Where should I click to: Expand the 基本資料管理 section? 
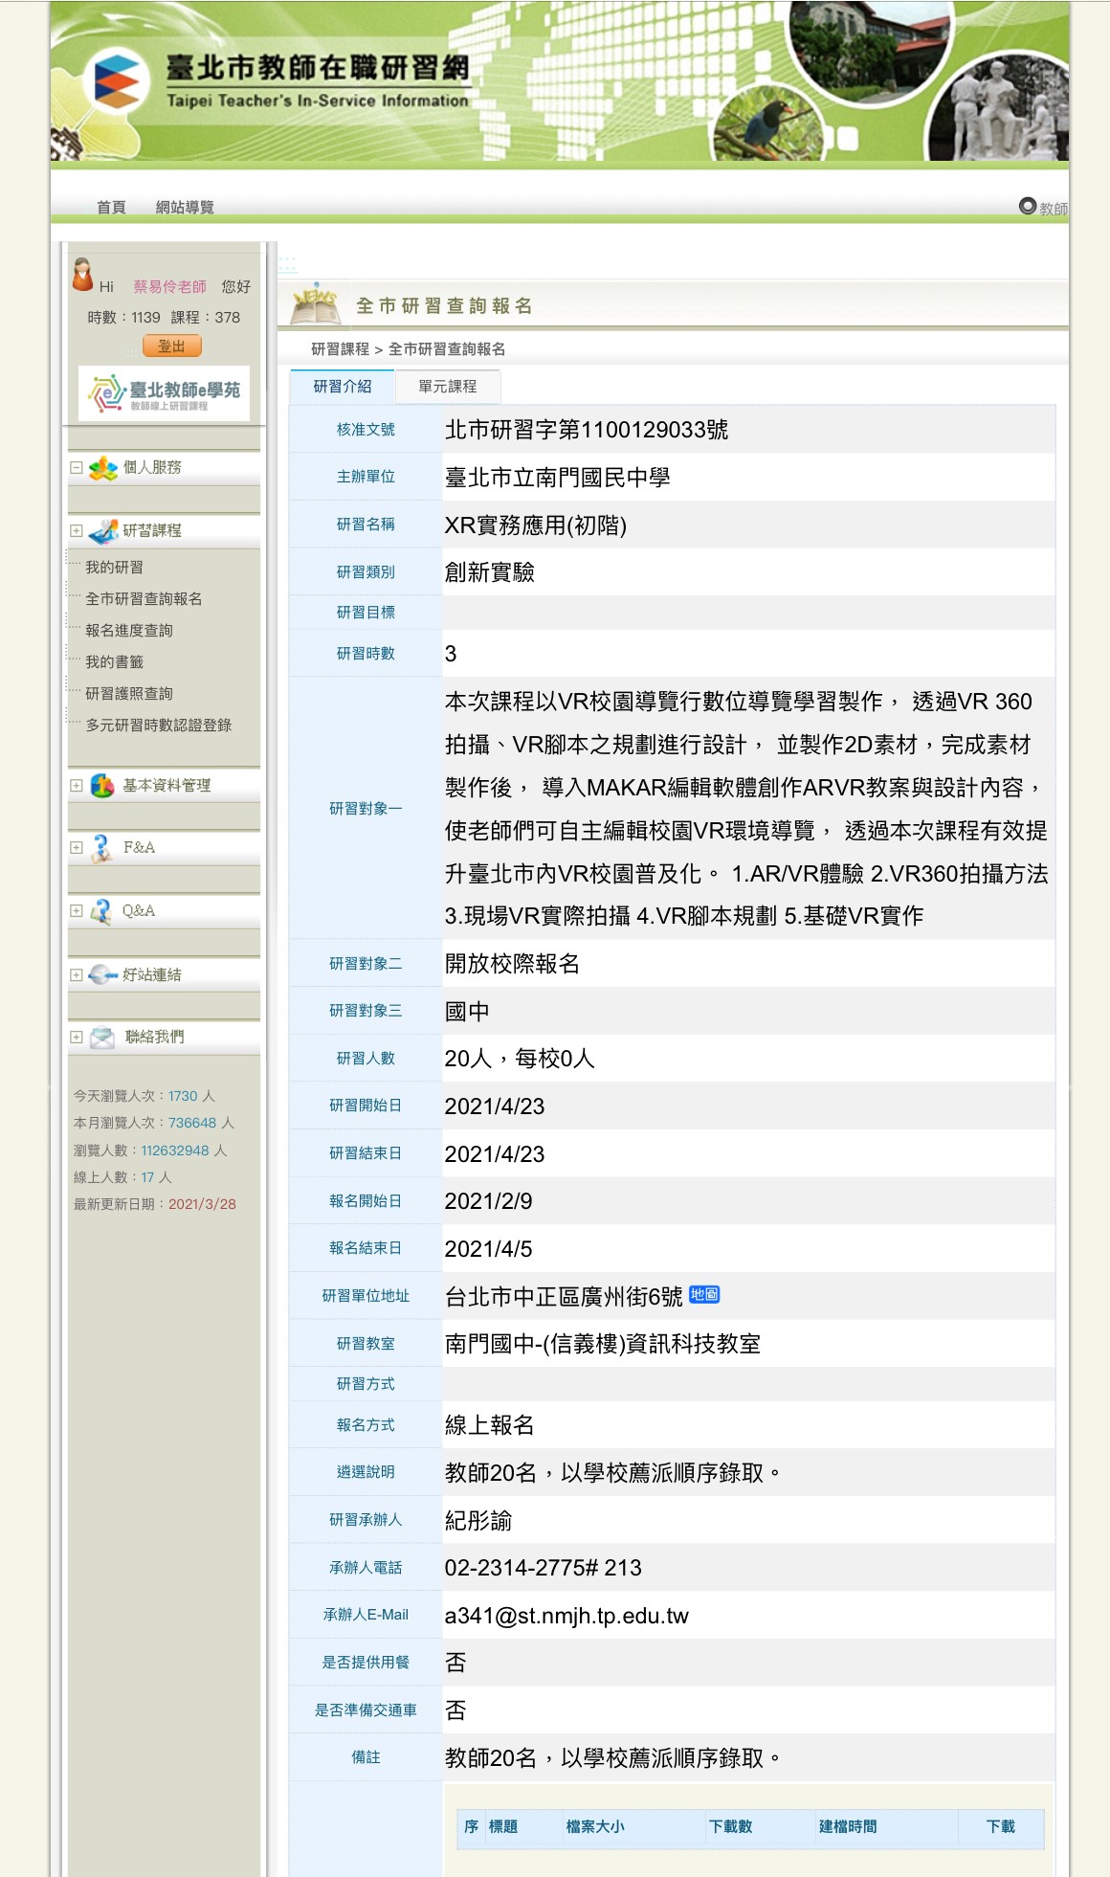[x=77, y=786]
